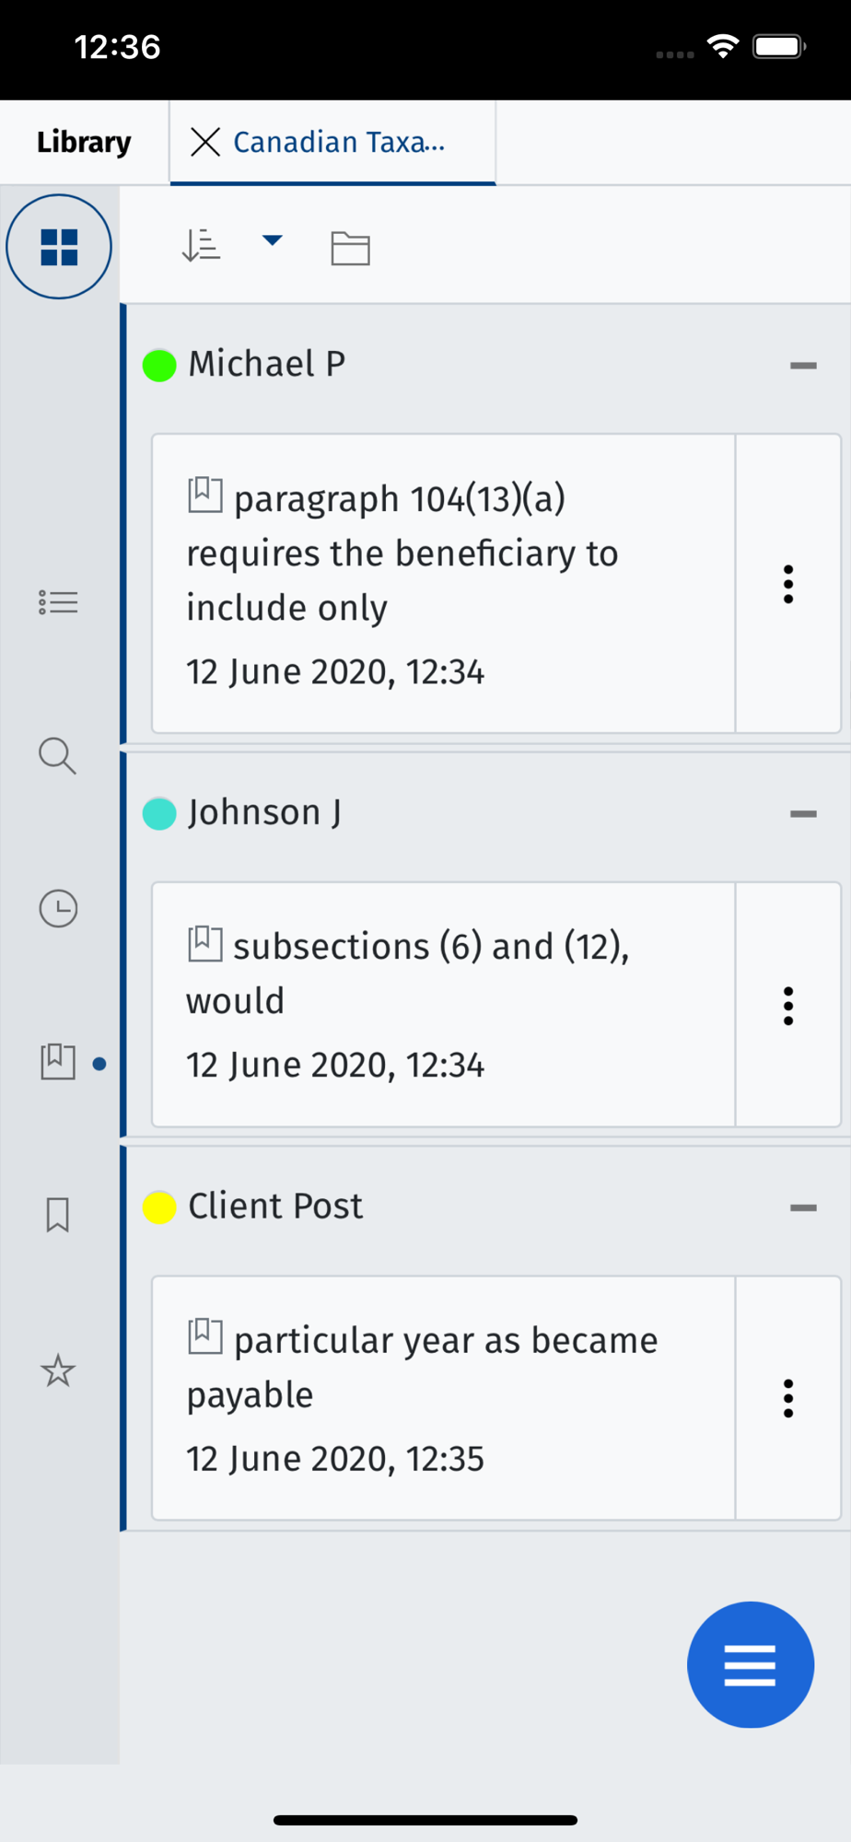Open the annotations sidebar icon
The width and height of the screenshot is (851, 1842).
(58, 1062)
